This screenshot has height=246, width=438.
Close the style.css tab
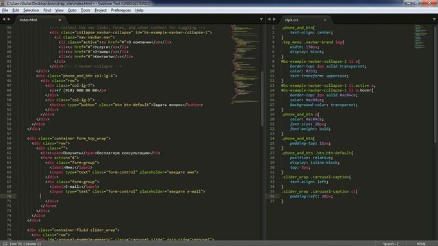pos(325,20)
